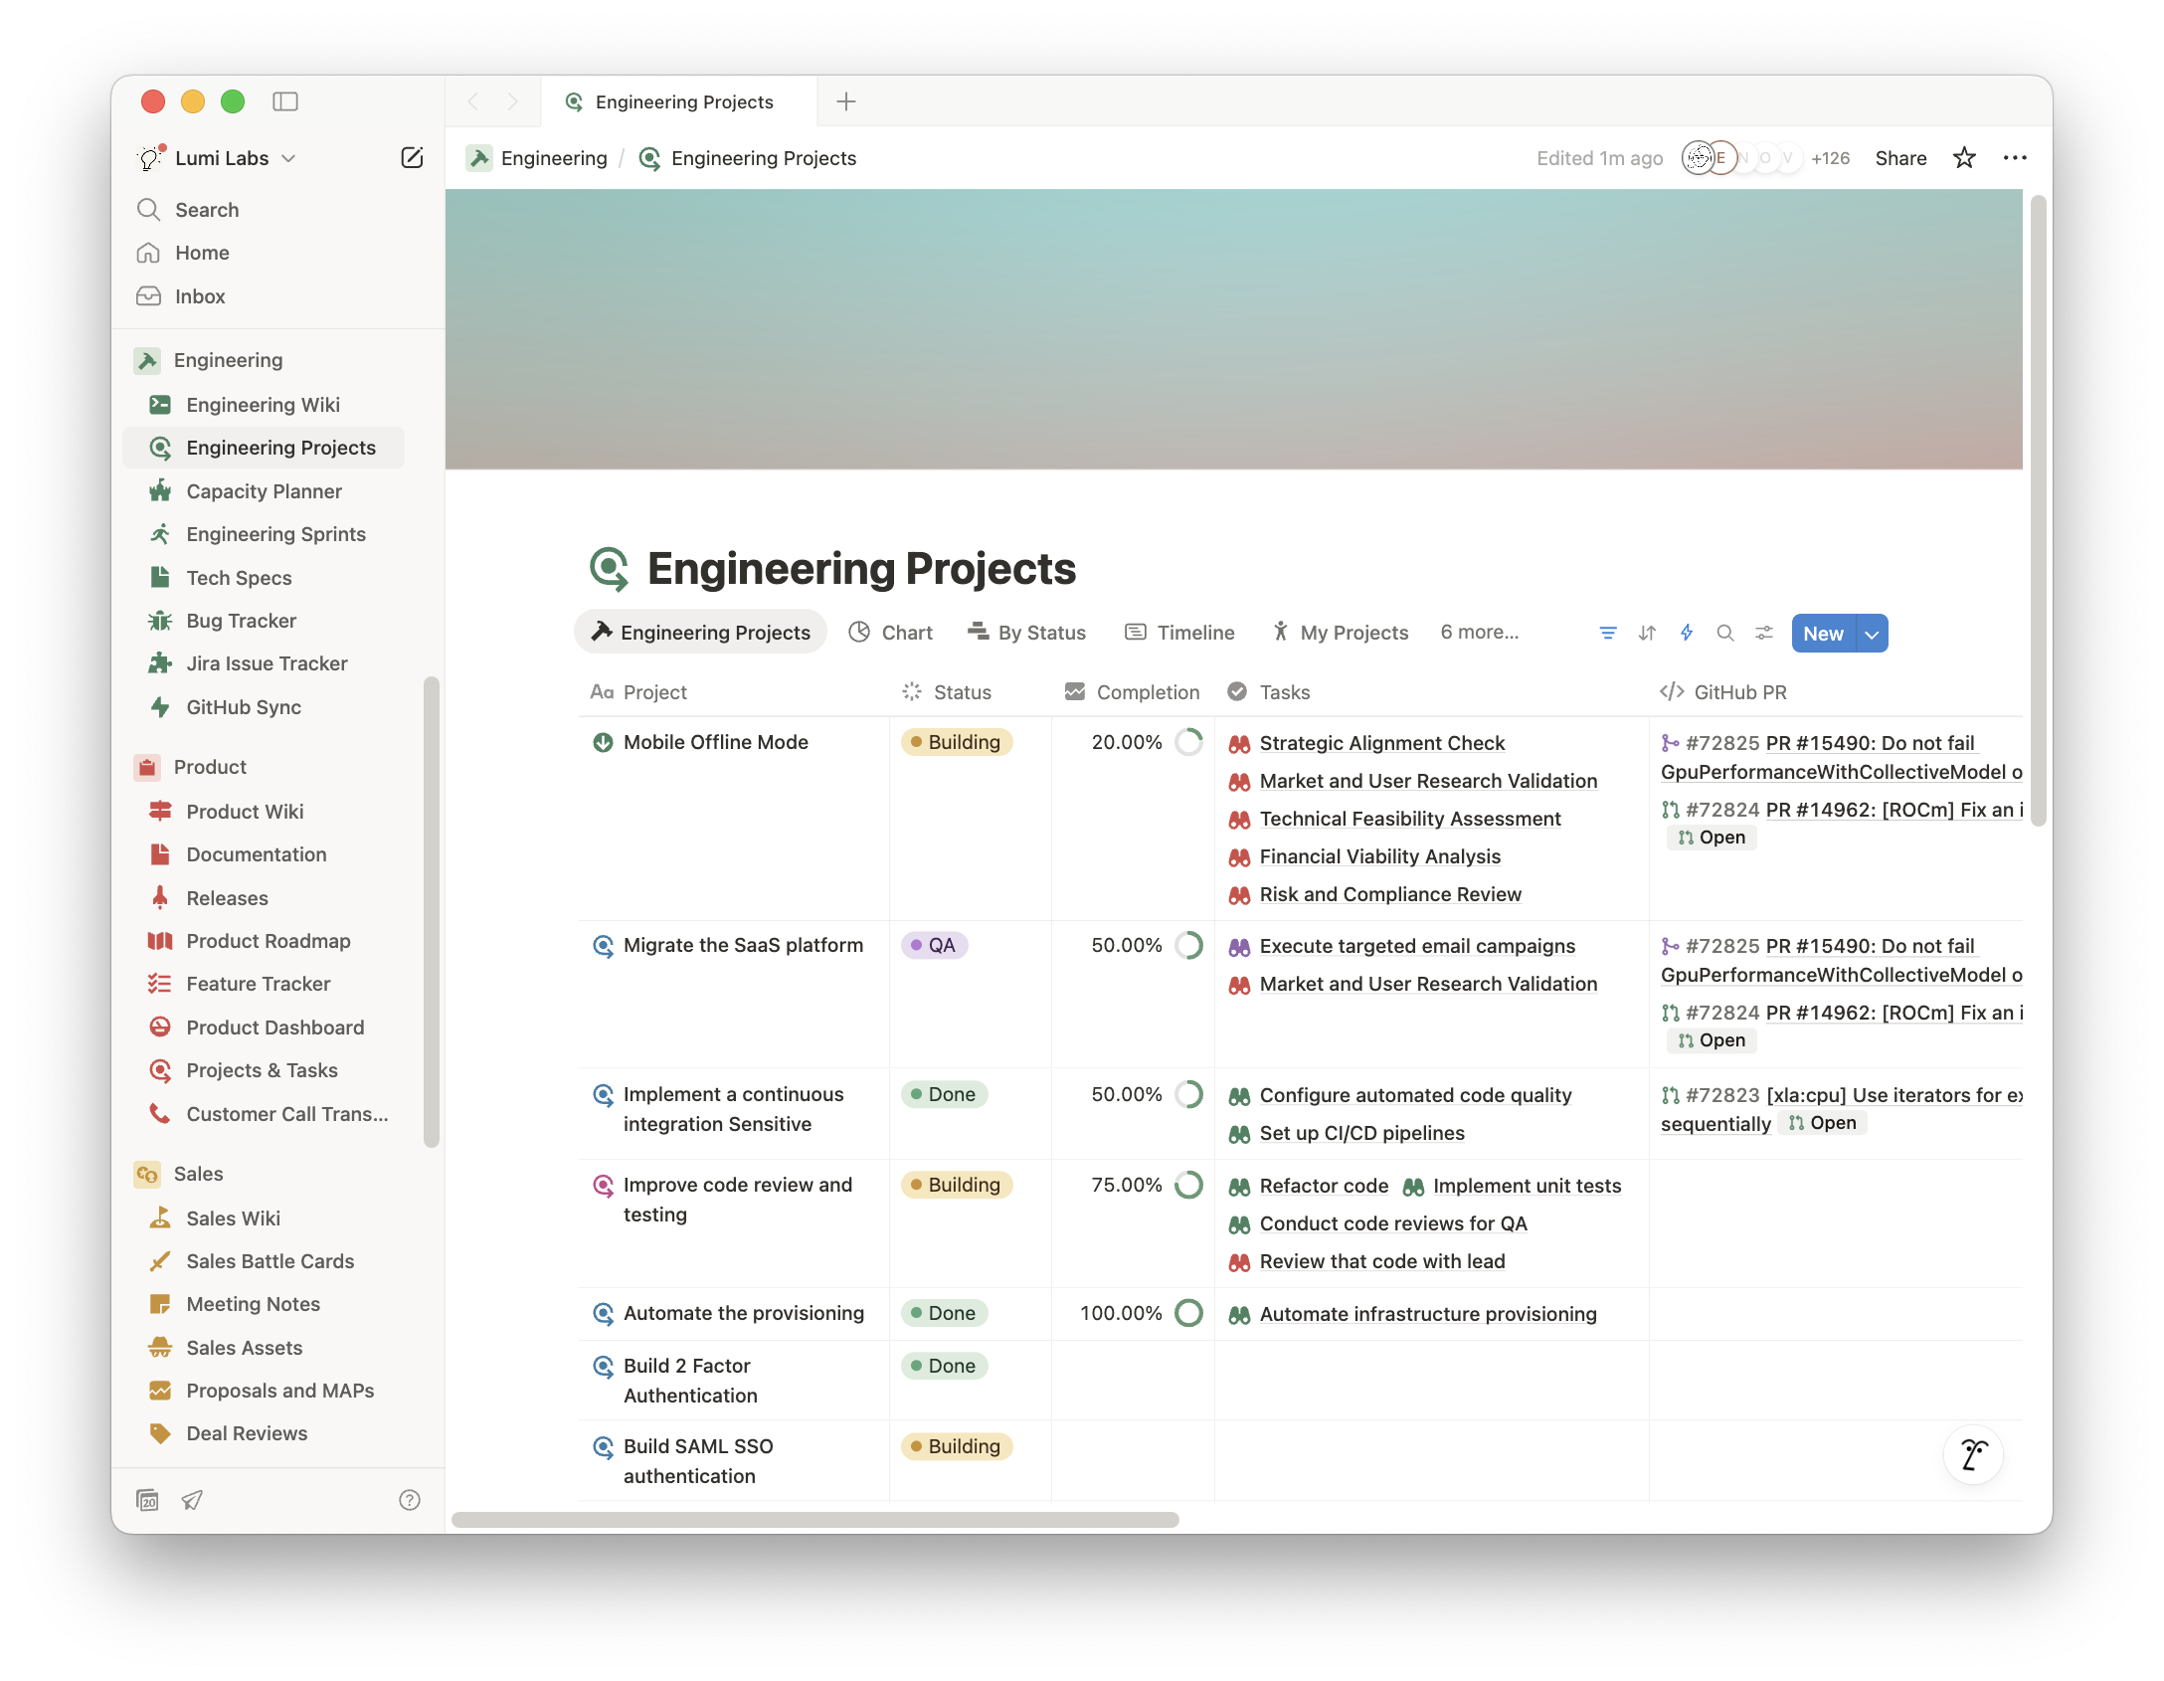Image resolution: width=2164 pixels, height=1681 pixels.
Task: Open automations lightning bolt icon
Action: [x=1687, y=633]
